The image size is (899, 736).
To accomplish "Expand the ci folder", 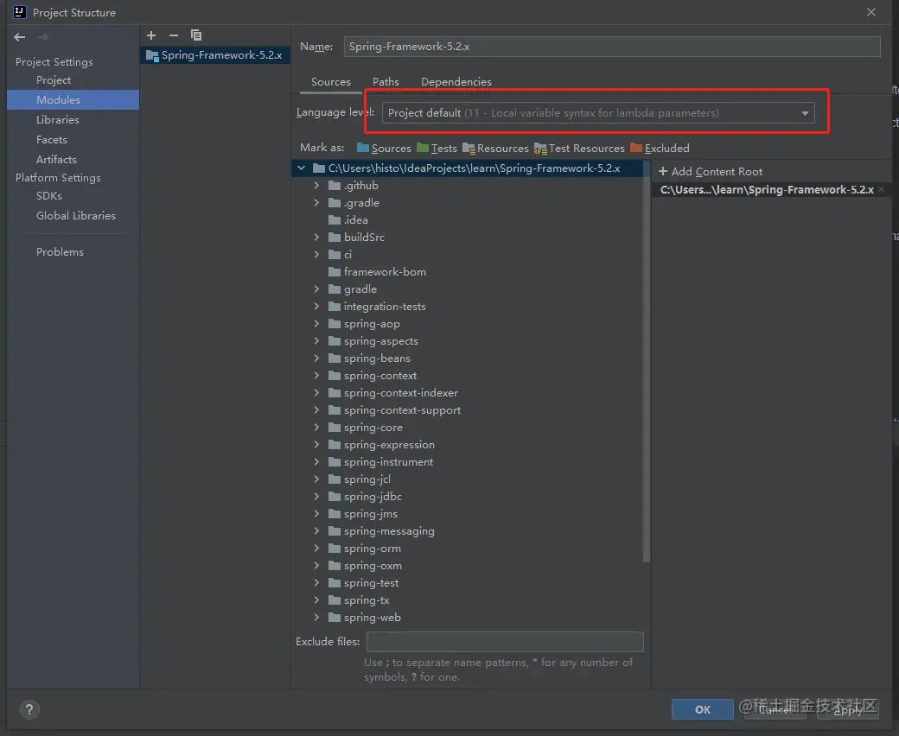I will pos(316,254).
